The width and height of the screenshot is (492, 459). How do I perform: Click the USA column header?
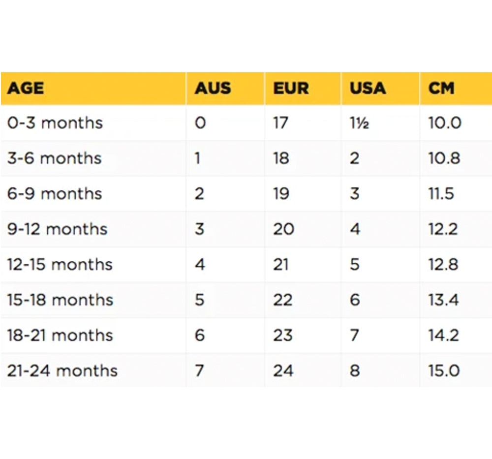368,88
